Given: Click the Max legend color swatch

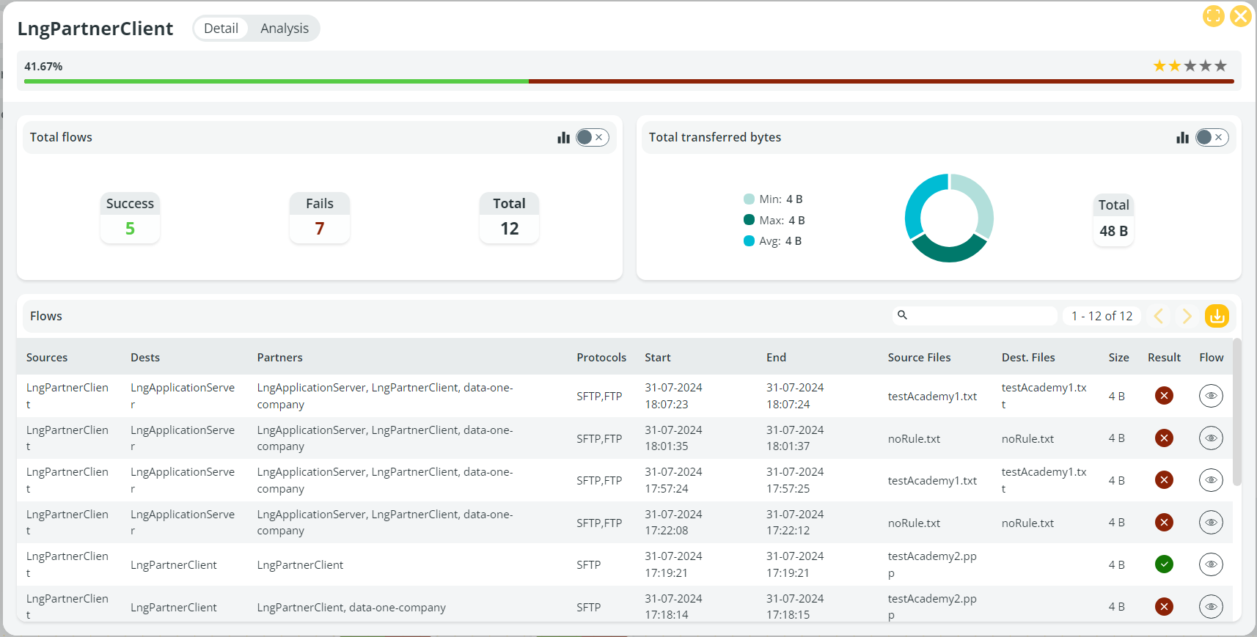Looking at the screenshot, I should pos(749,220).
